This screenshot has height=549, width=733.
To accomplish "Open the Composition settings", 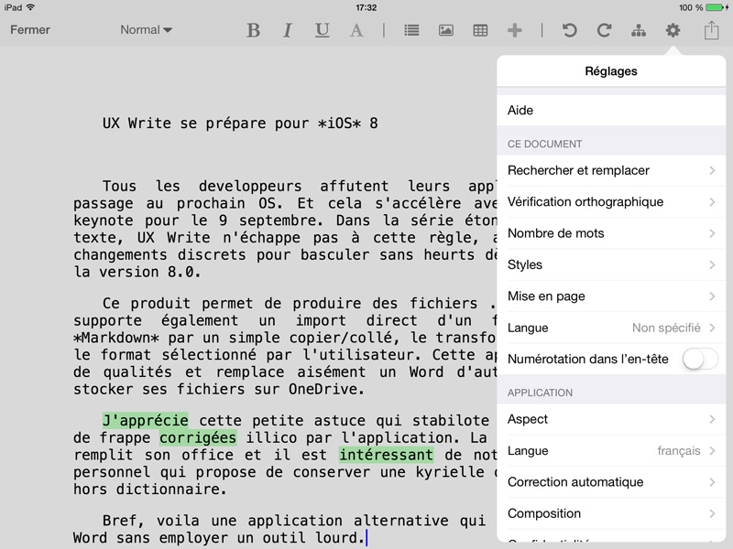I will 611,513.
